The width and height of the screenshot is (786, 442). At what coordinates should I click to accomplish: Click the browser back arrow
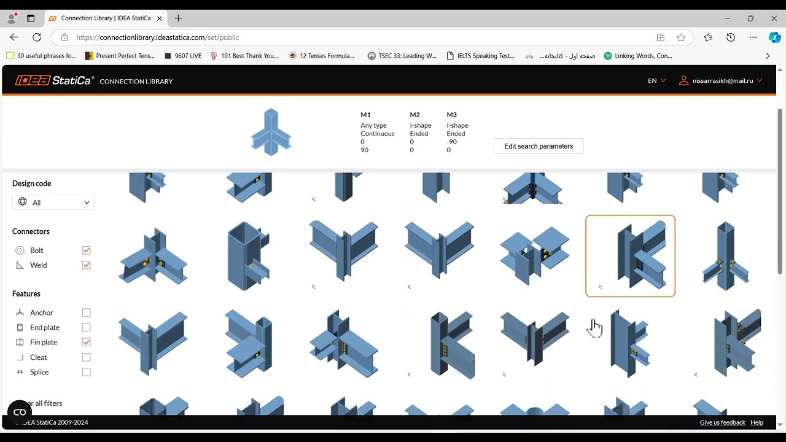(14, 37)
